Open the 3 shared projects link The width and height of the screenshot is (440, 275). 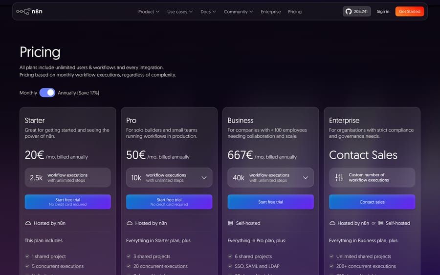152,256
